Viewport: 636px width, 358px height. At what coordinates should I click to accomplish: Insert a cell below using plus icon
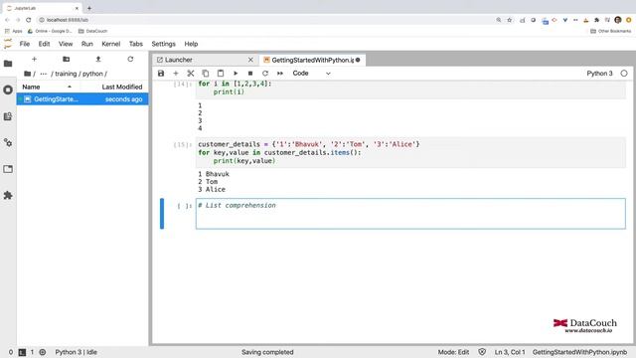176,74
